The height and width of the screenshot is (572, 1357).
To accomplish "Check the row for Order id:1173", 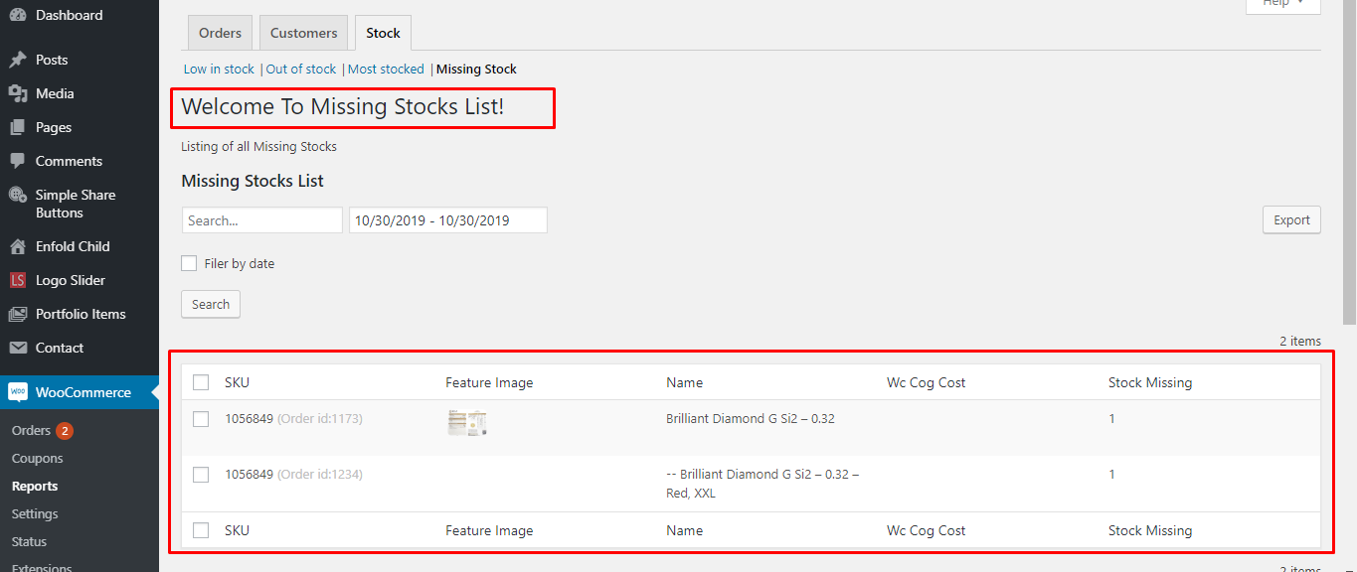I will pyautogui.click(x=201, y=419).
